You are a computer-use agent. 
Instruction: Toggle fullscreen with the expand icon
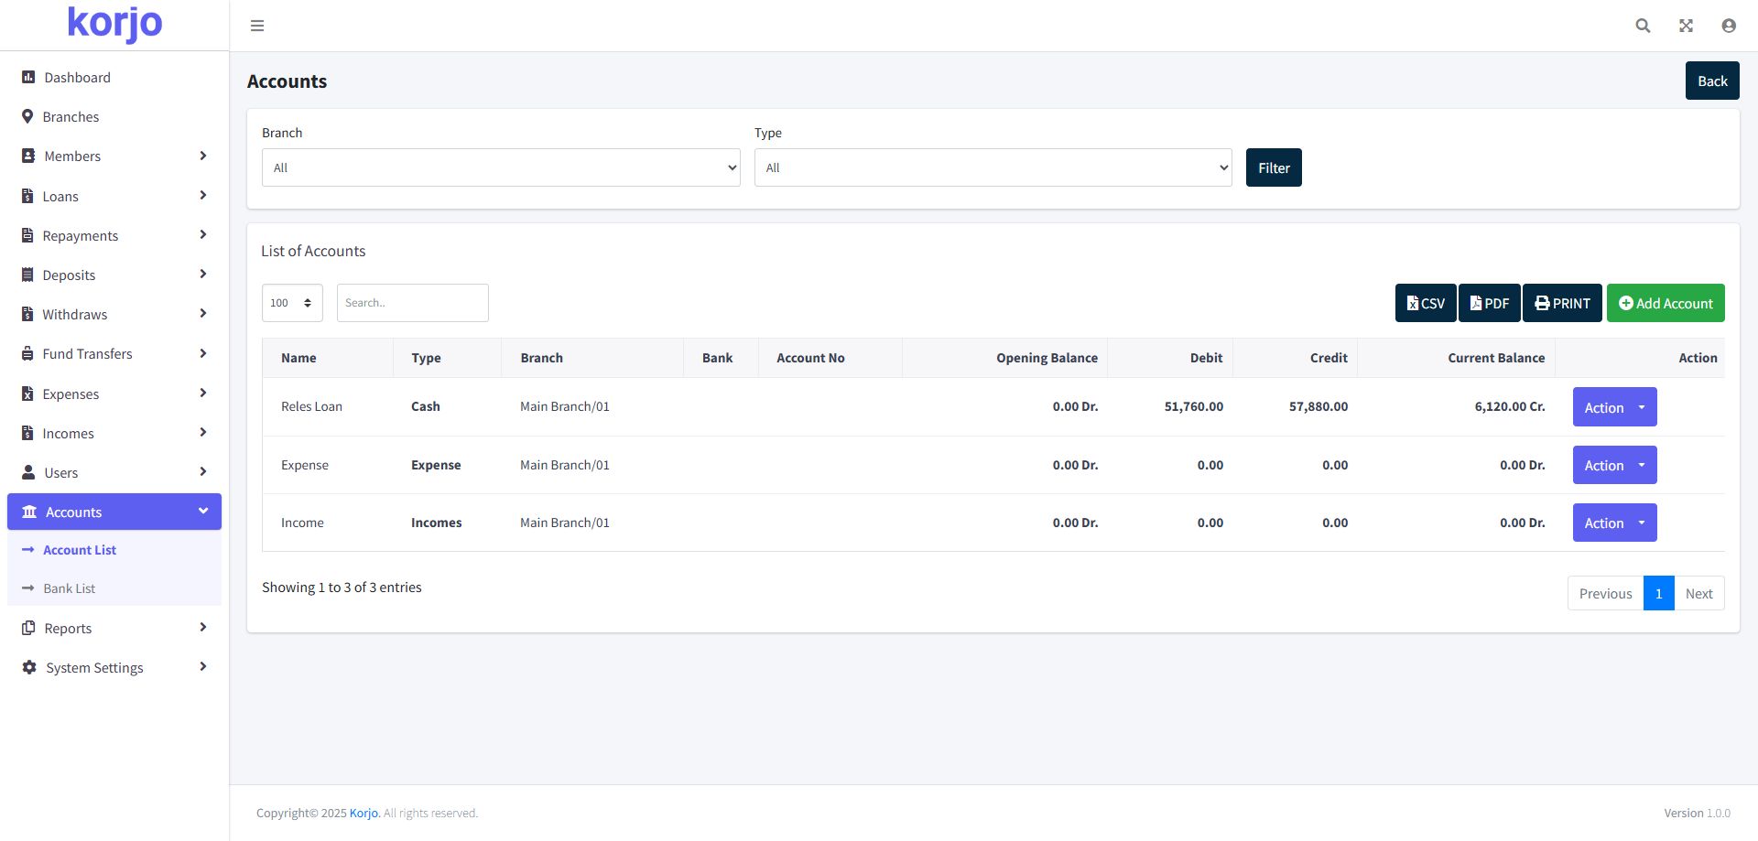pyautogui.click(x=1686, y=26)
